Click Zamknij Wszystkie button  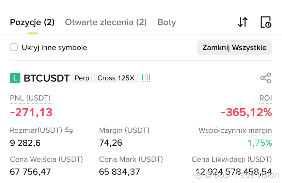tap(235, 48)
